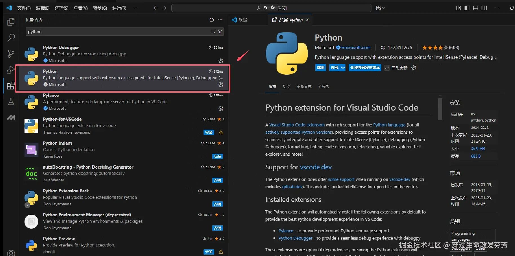Open manage gear for Pylance extension

click(221, 109)
